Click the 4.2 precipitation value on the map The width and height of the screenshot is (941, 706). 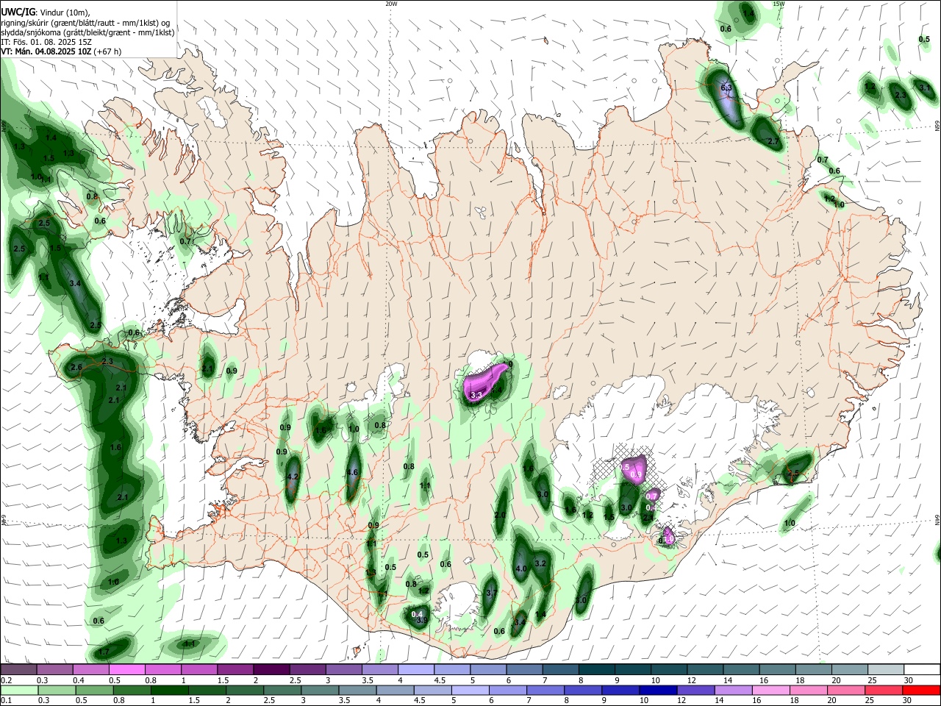[x=293, y=477]
